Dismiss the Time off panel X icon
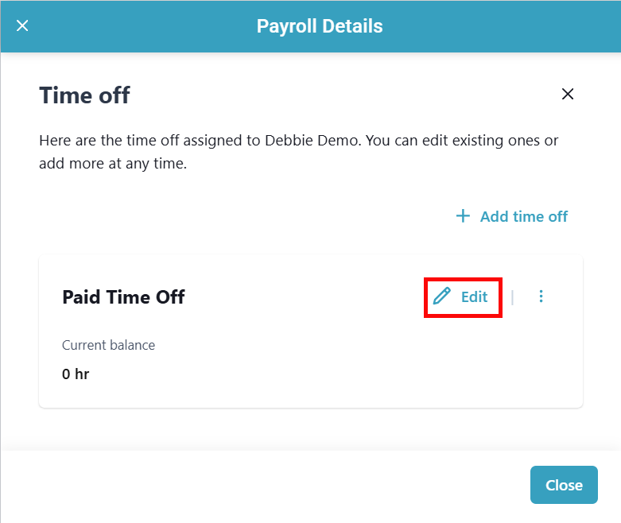This screenshot has width=621, height=523. [568, 95]
